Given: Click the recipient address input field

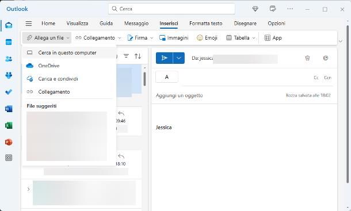Looking at the screenshot, I should click(x=246, y=78).
